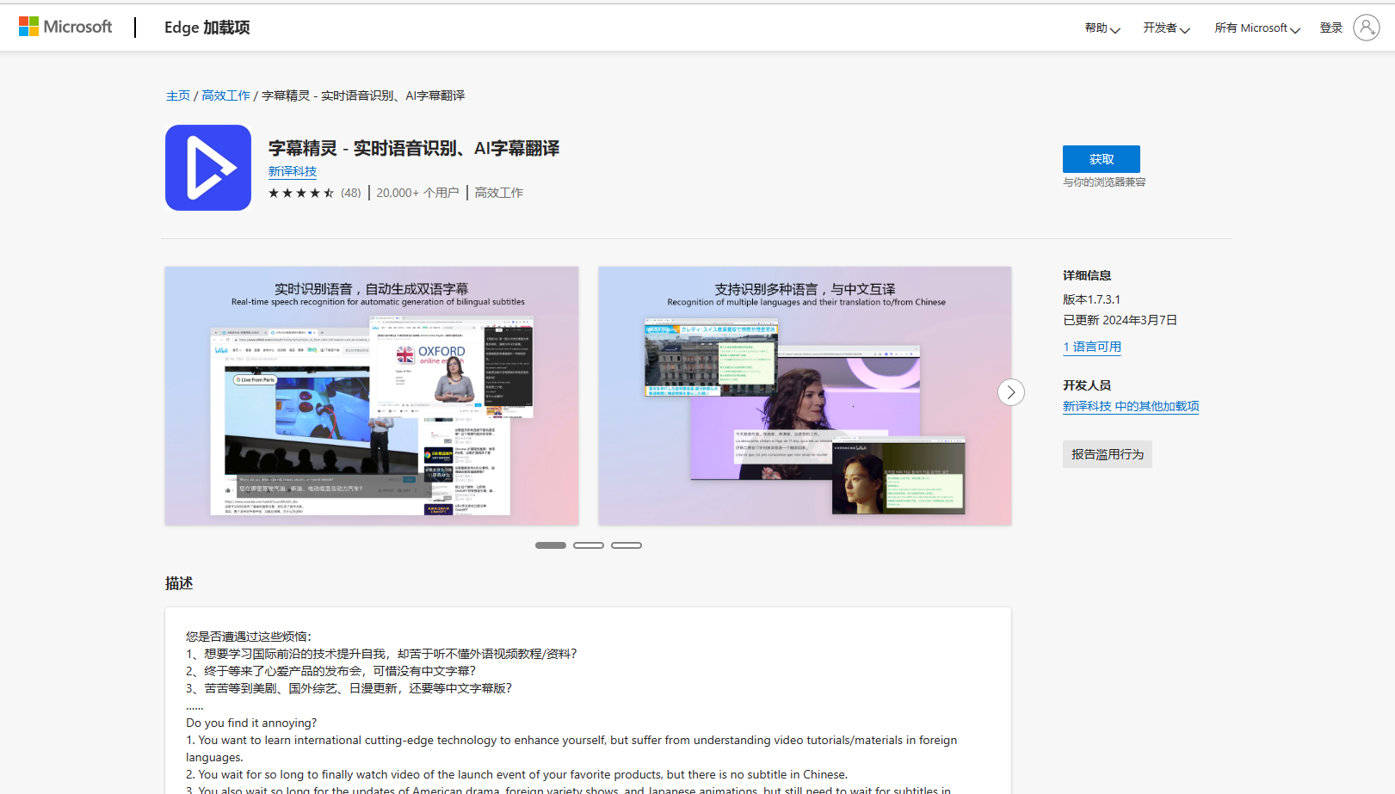
Task: Advance the screenshot carousel with the right arrow
Action: 1011,392
